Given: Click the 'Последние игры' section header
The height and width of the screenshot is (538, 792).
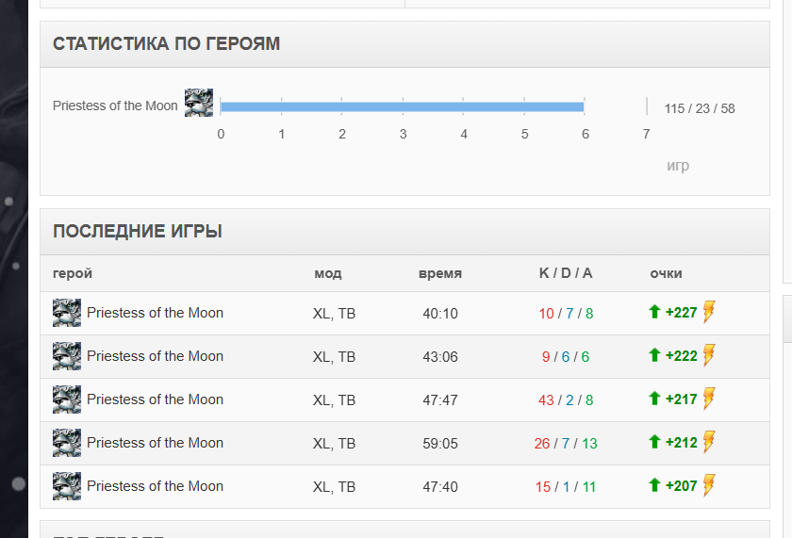Looking at the screenshot, I should [138, 232].
